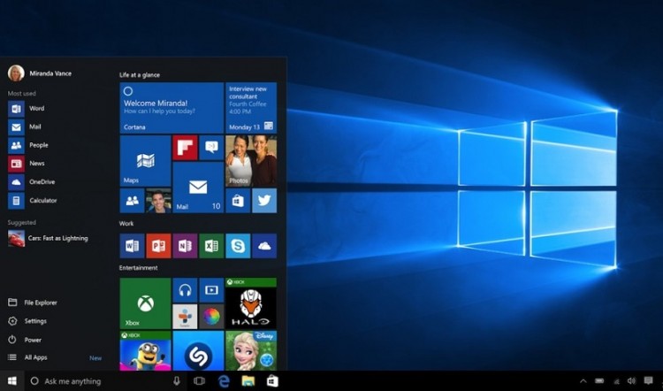This screenshot has width=663, height=391.
Task: Open Settings from the Start menu
Action: 27,321
